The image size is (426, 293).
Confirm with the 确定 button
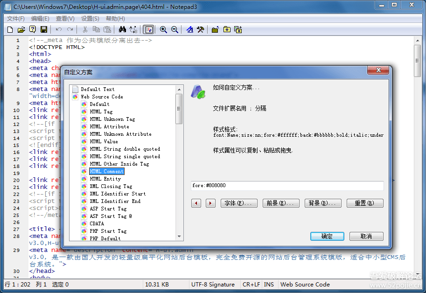click(327, 236)
